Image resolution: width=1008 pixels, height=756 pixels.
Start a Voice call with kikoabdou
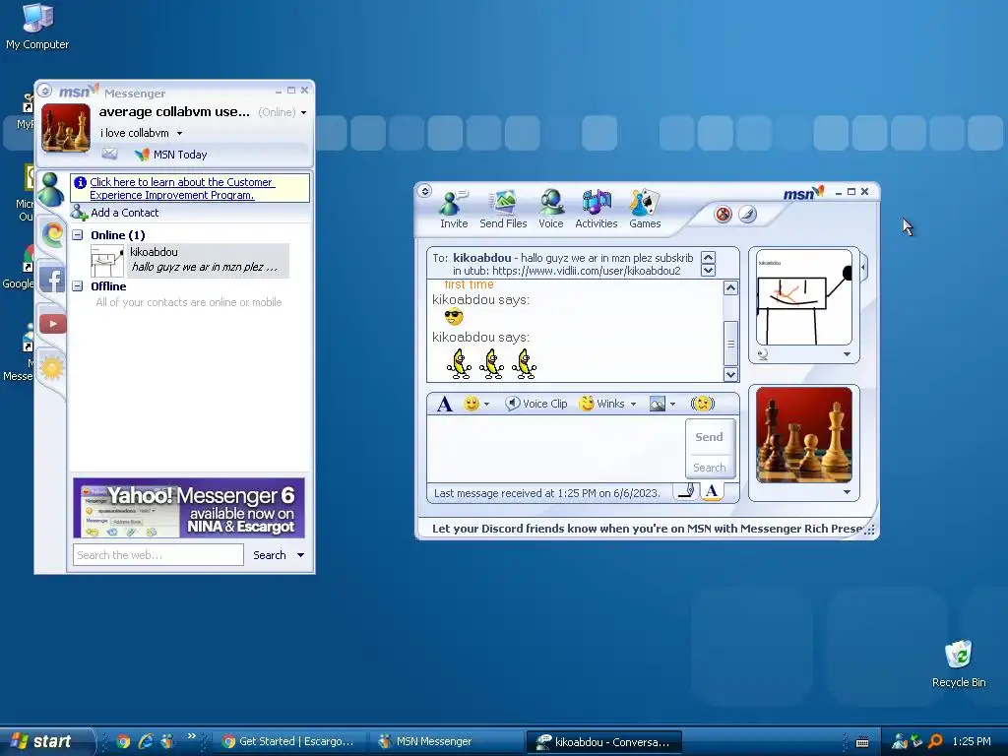[551, 209]
